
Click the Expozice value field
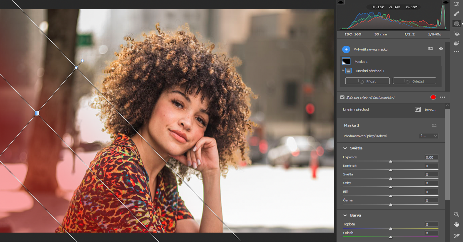click(432, 157)
